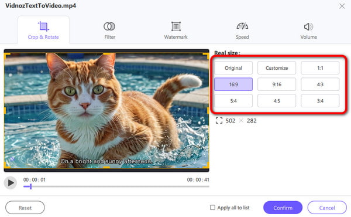Click the cat video preview
Viewport: 351px width, 217px height.
(x=106, y=110)
